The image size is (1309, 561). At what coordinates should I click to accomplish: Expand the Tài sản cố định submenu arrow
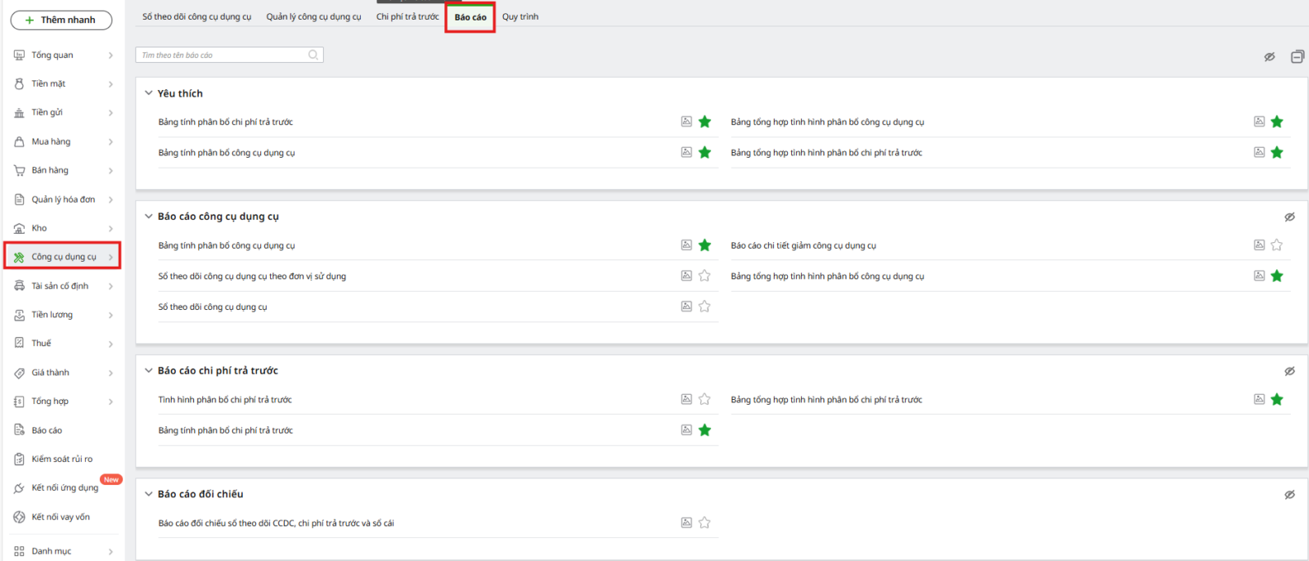[110, 286]
